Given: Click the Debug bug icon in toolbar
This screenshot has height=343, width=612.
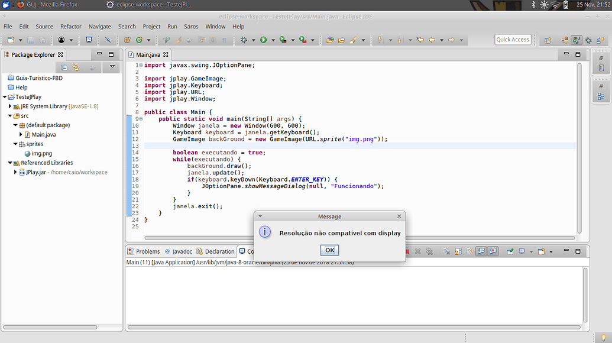Looking at the screenshot, I should pos(244,40).
